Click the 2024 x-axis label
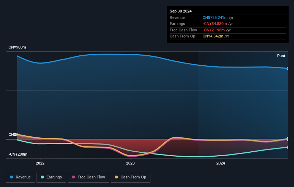The width and height of the screenshot is (294, 187). [x=221, y=163]
